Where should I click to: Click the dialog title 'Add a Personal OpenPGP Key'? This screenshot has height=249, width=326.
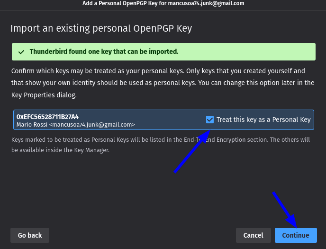[x=120, y=3]
